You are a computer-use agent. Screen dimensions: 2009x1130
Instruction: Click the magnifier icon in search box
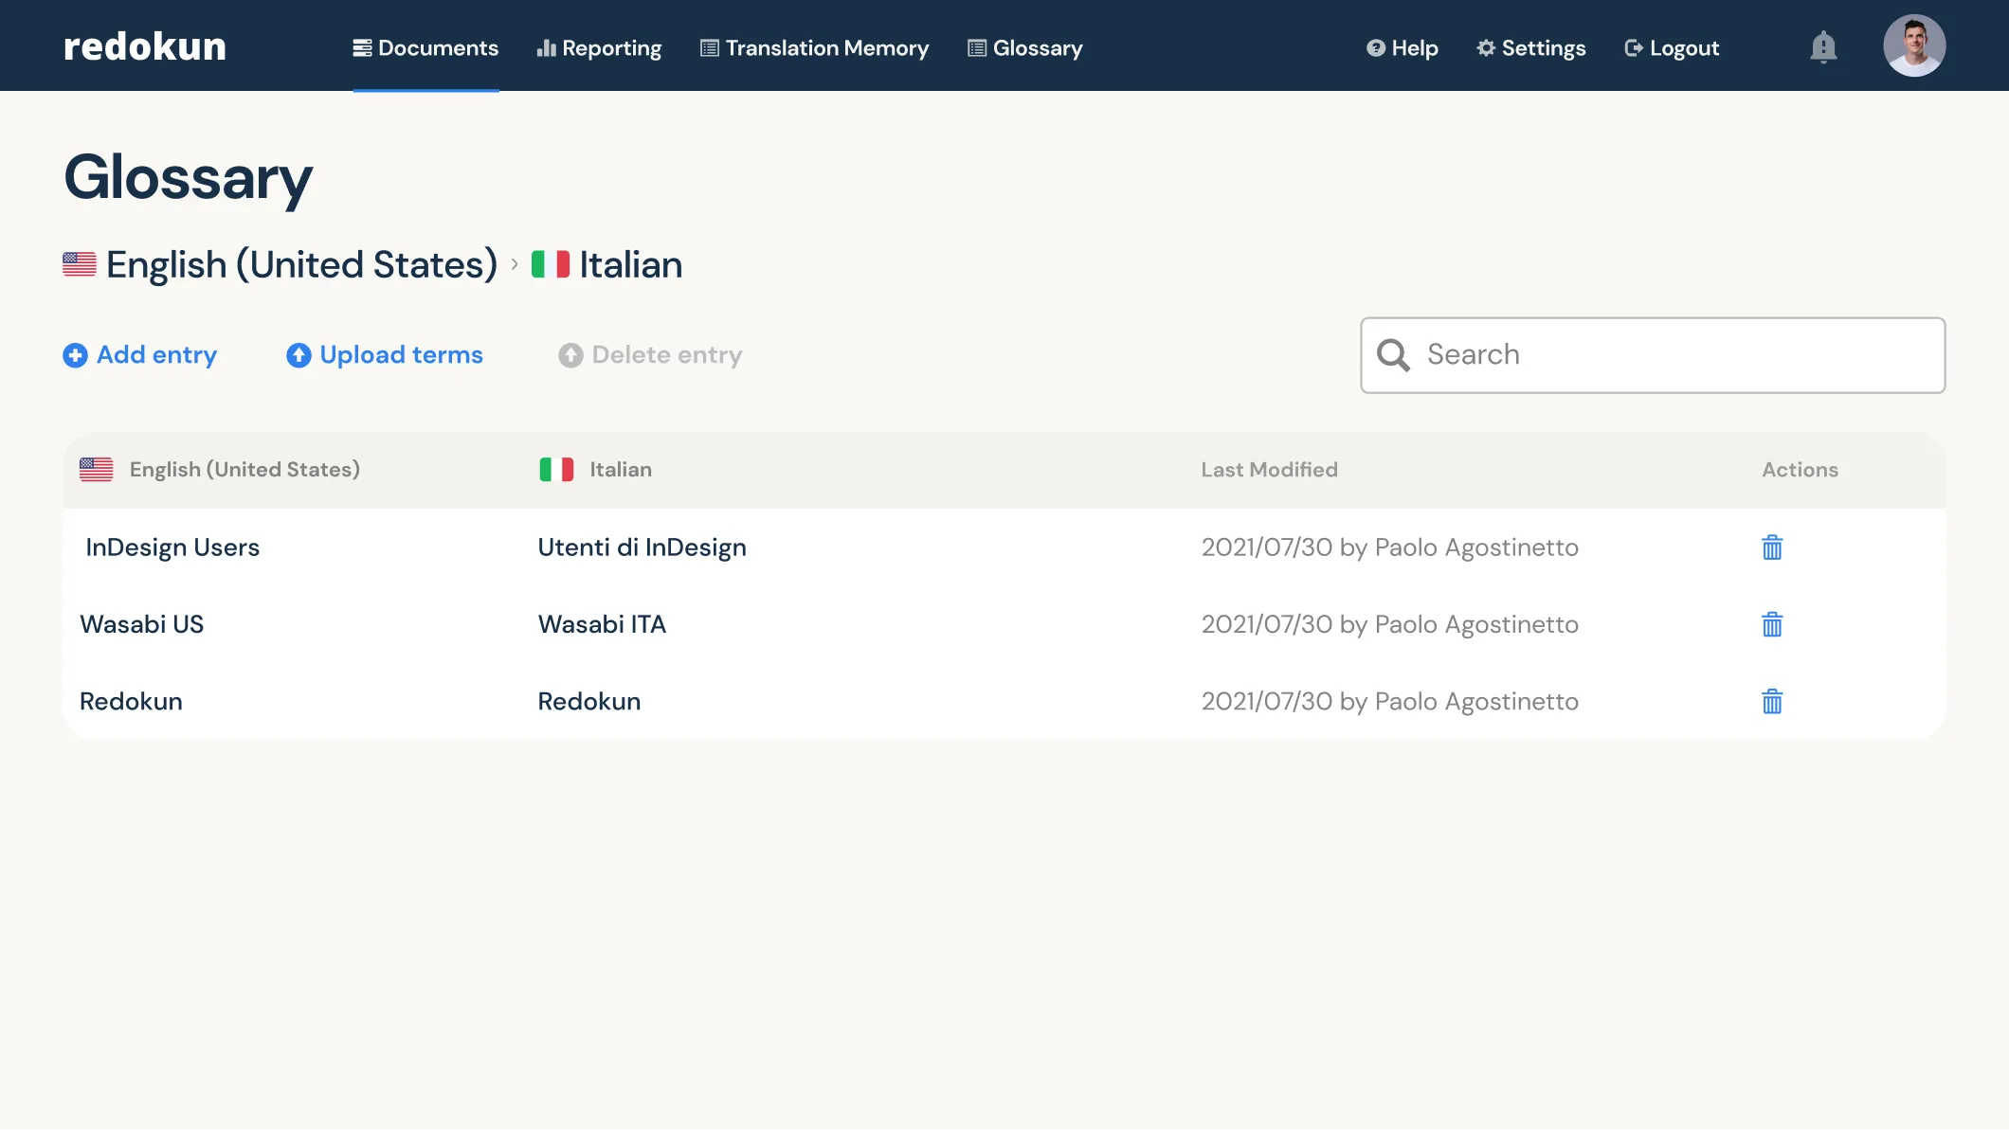1392,355
